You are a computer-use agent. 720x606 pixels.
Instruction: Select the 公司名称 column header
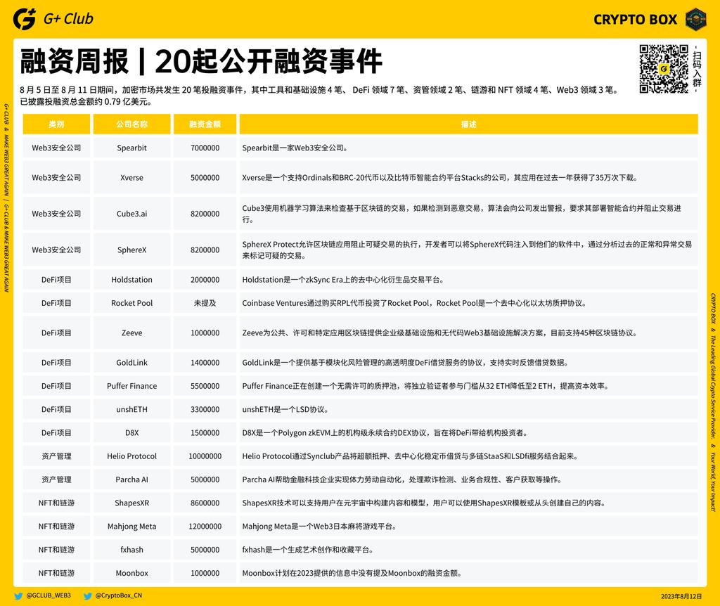(131, 124)
